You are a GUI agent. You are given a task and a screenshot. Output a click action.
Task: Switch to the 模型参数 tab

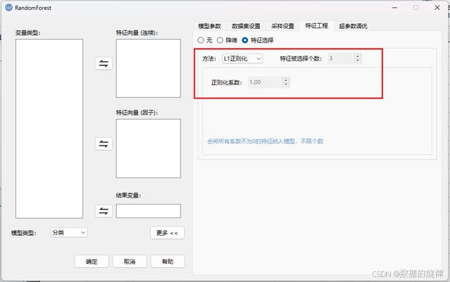point(209,26)
